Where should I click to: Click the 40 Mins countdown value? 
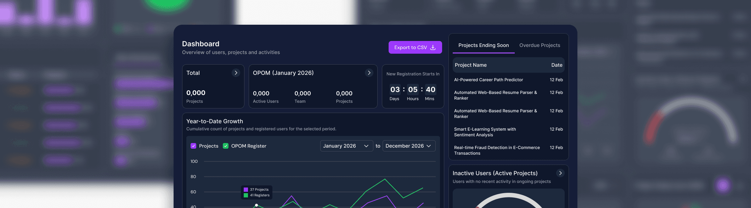click(x=430, y=89)
